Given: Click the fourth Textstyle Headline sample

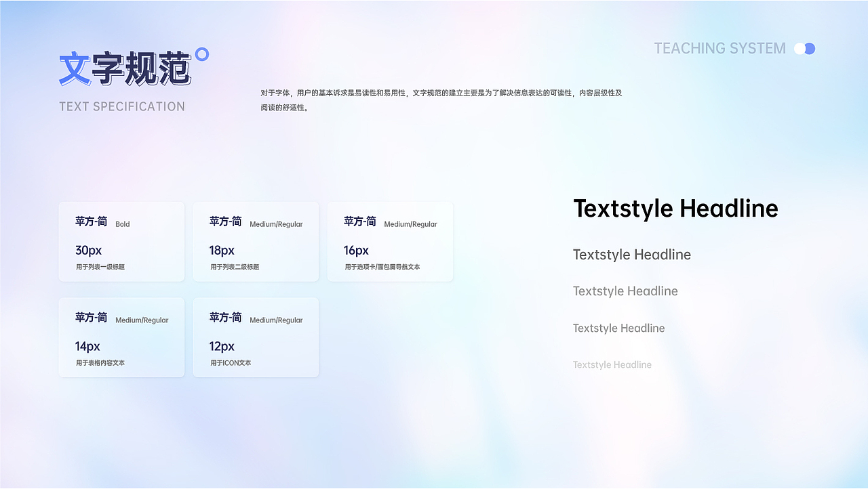Looking at the screenshot, I should [618, 328].
